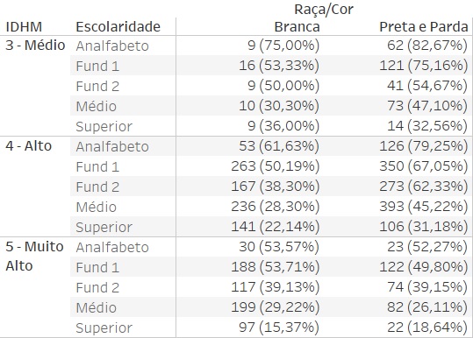
Task: Select the Branca column header
Action: tap(297, 27)
